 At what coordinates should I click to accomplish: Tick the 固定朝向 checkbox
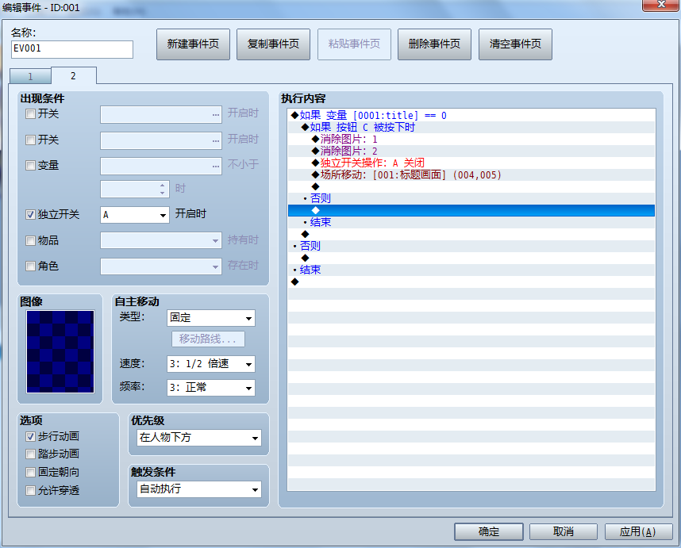[x=30, y=472]
